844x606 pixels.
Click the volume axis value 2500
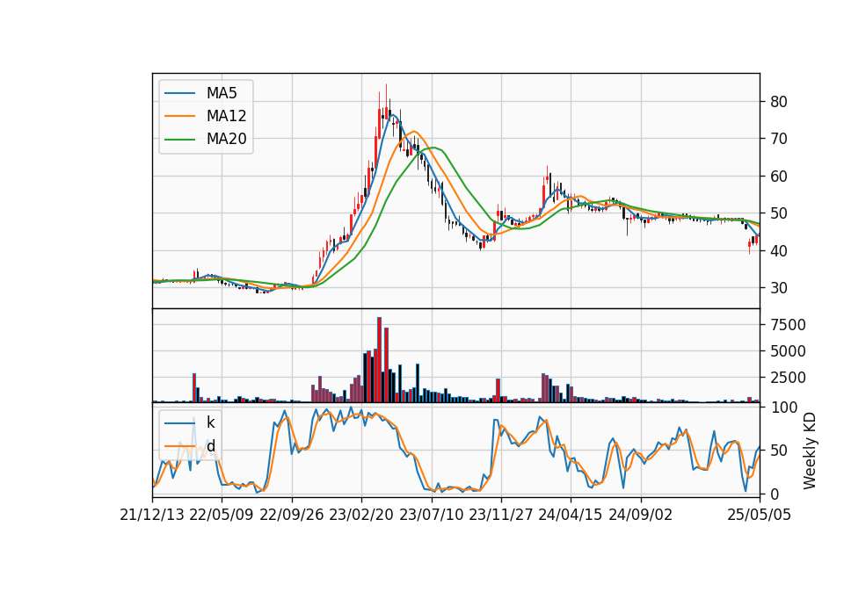(788, 378)
